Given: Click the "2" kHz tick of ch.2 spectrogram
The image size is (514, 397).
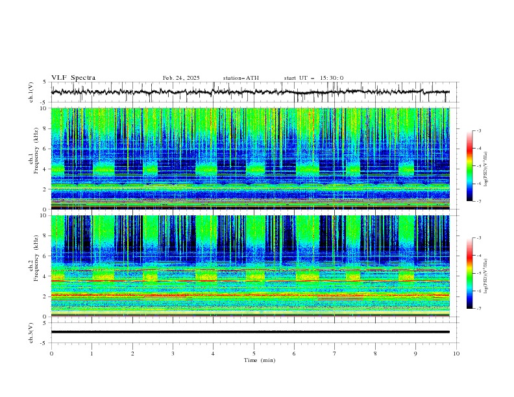Looking at the screenshot, I should pos(45,296).
